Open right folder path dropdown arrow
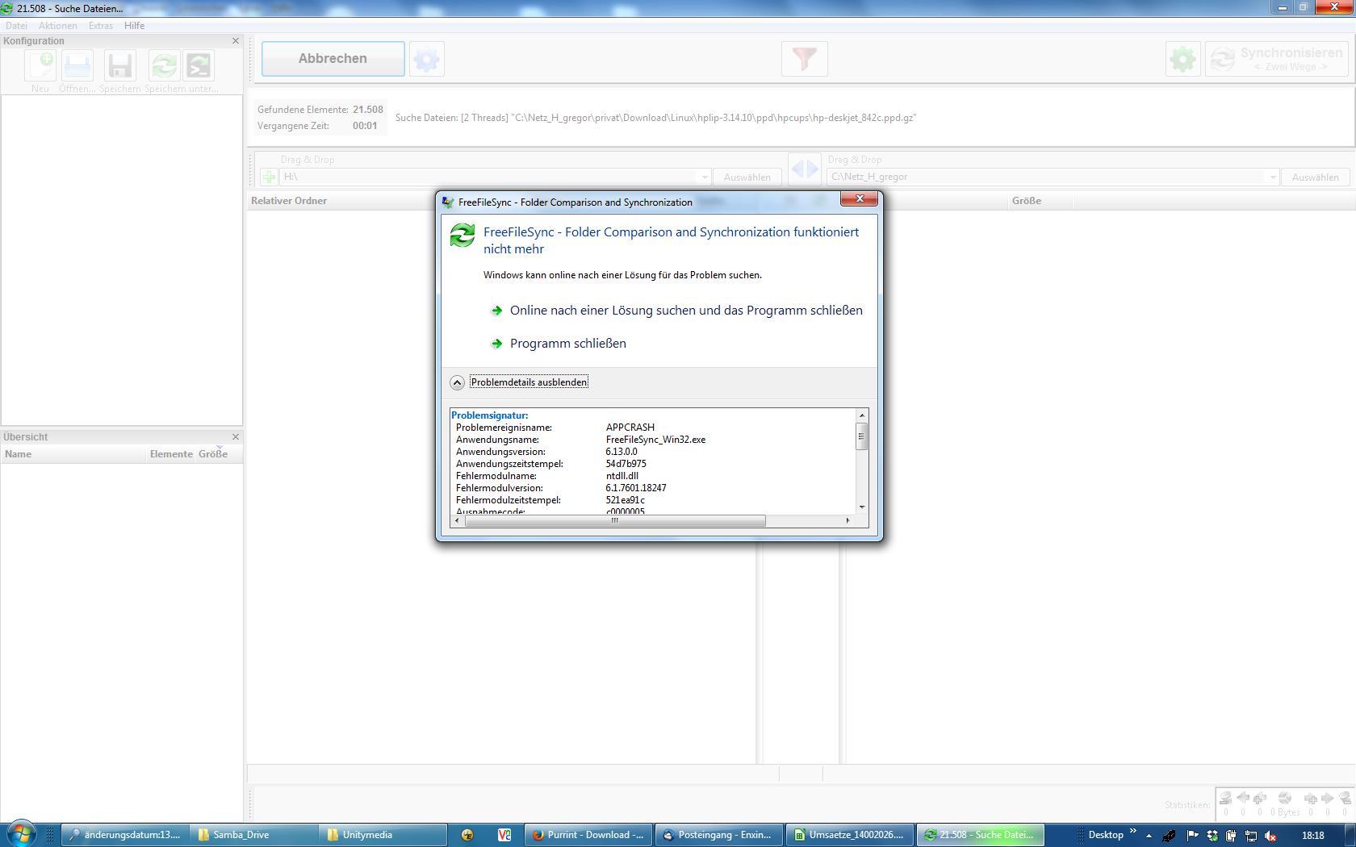1356x847 pixels. click(1273, 177)
